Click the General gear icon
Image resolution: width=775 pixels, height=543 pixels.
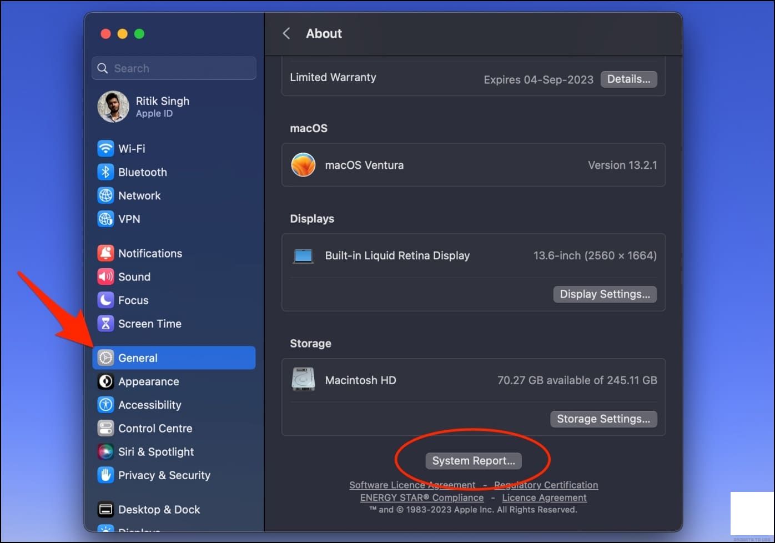[x=105, y=358]
